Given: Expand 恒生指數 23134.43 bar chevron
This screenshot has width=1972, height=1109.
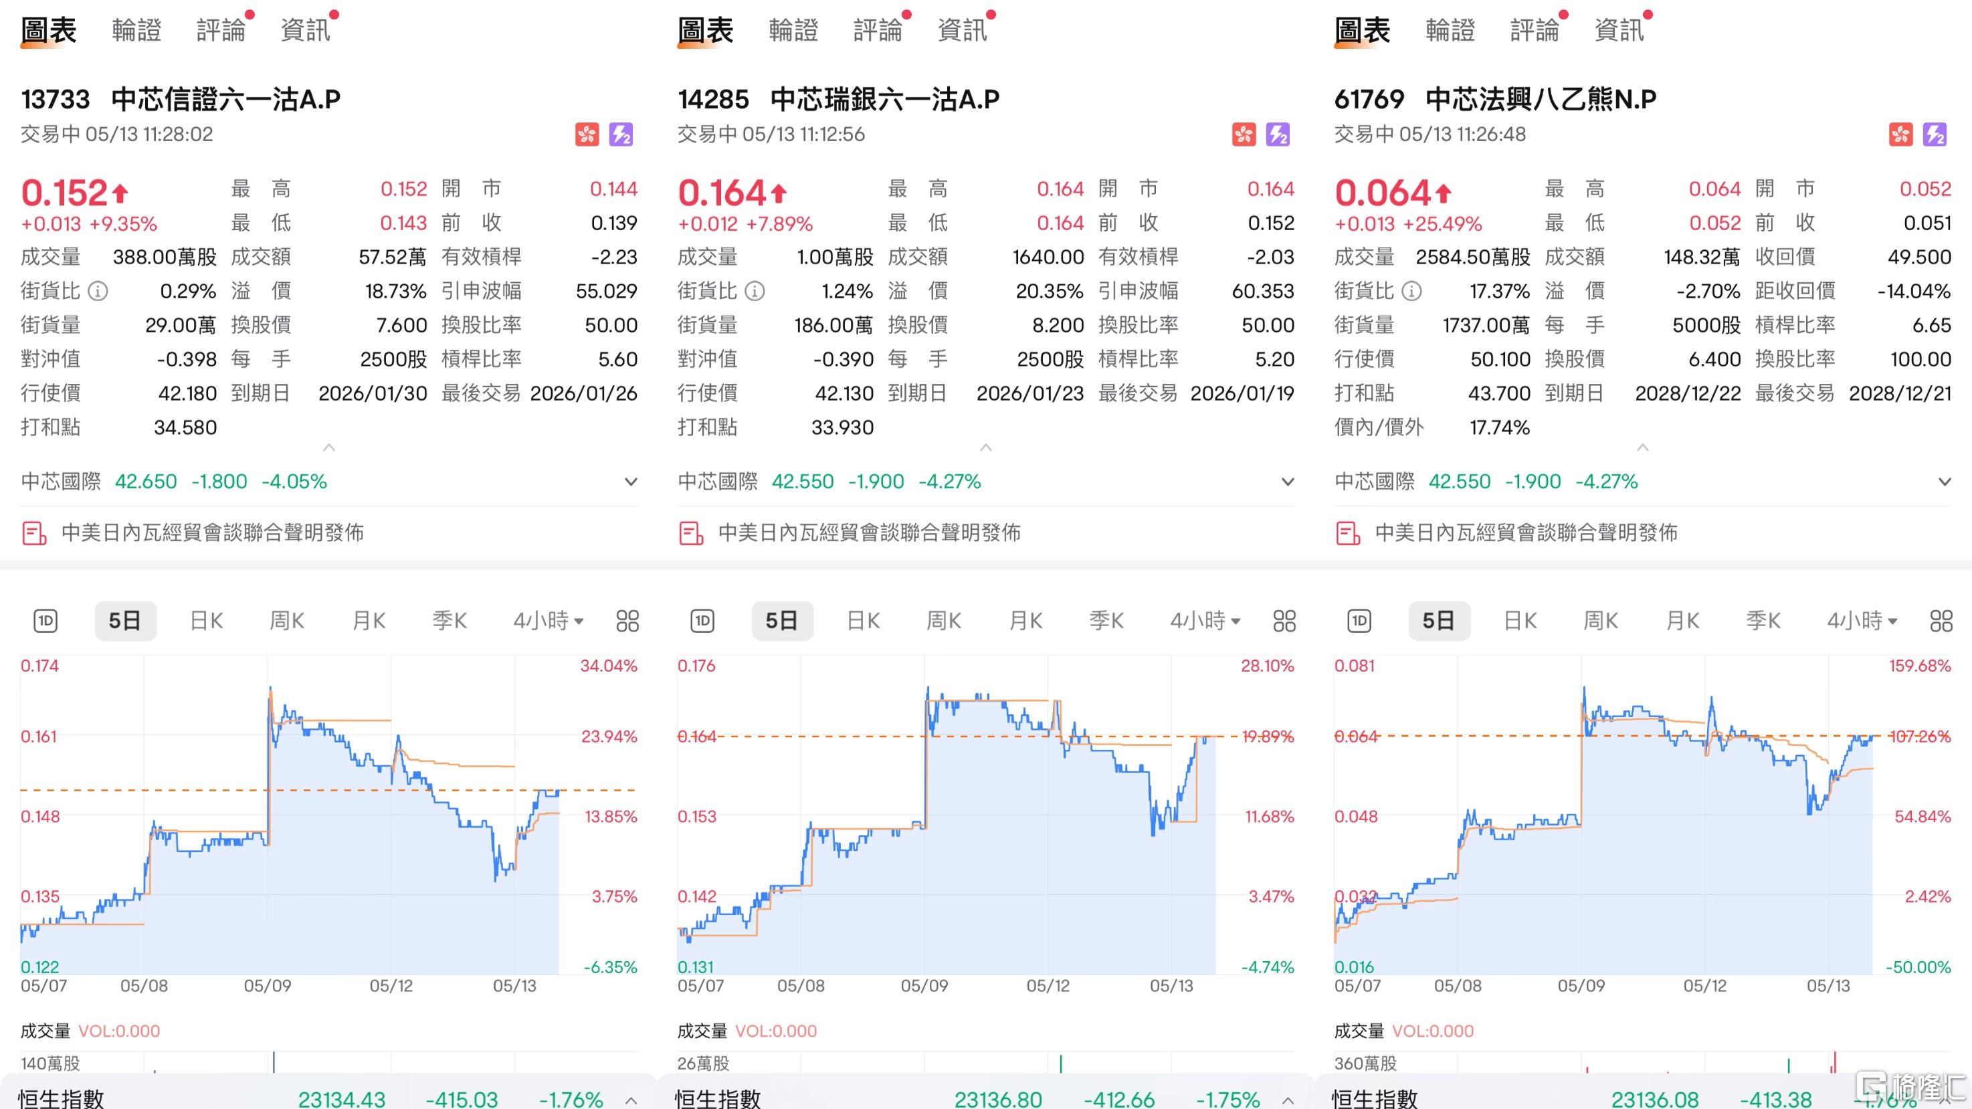Looking at the screenshot, I should pyautogui.click(x=631, y=1100).
